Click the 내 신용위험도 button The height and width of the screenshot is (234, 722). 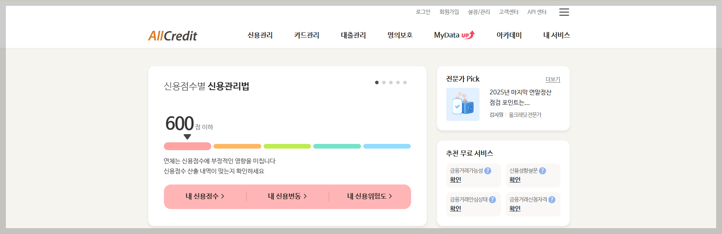pos(370,196)
